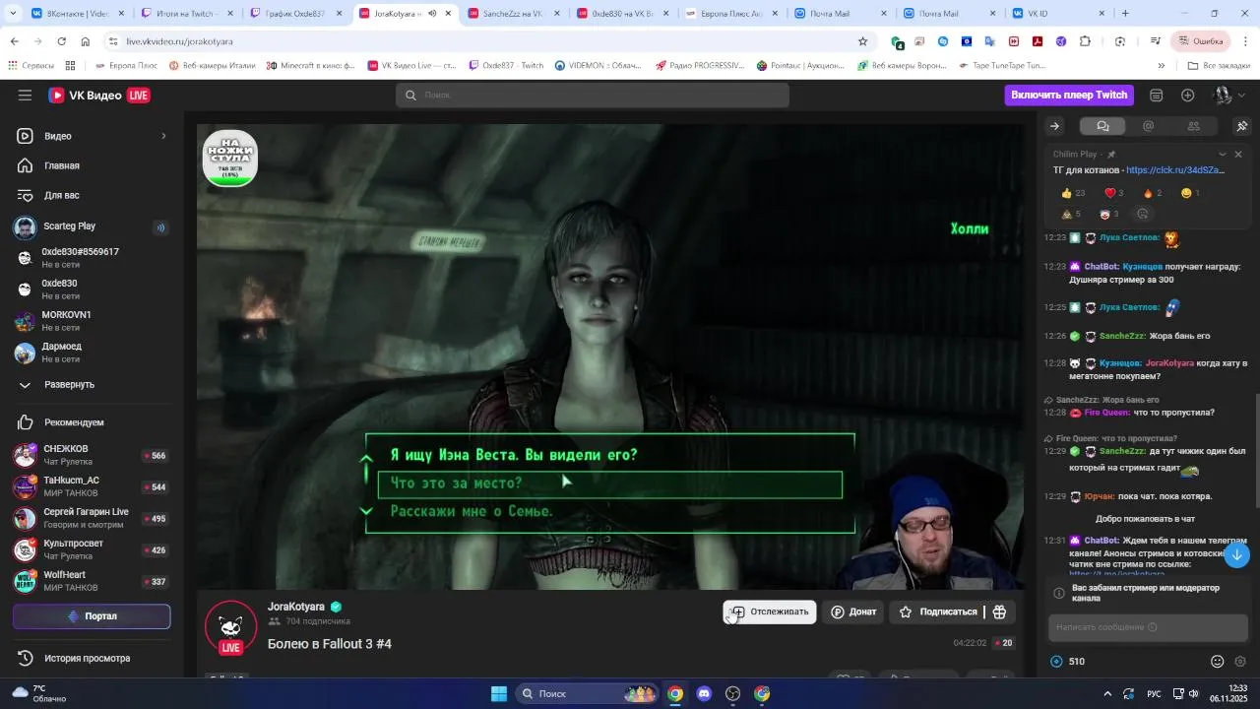Click into the Поиск search field
This screenshot has height=709, width=1260.
pos(593,96)
